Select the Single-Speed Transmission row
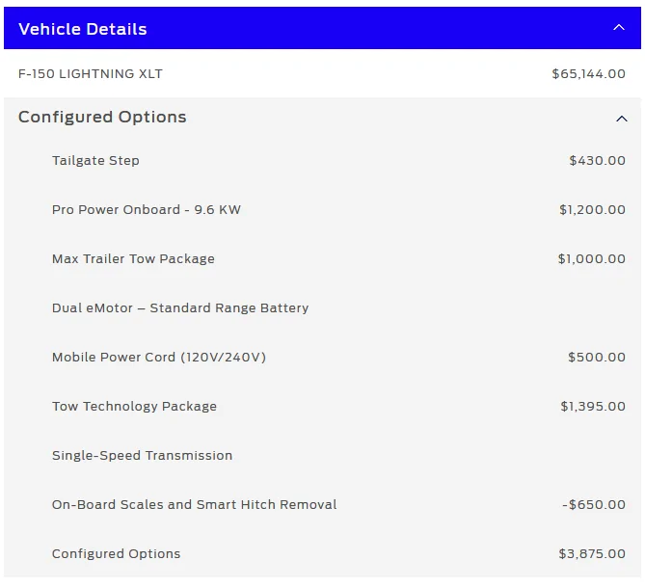This screenshot has height=587, width=645. (x=142, y=456)
